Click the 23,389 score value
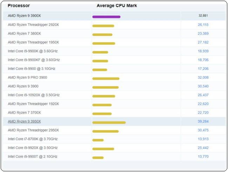The height and width of the screenshot is (172, 228). click(x=203, y=33)
